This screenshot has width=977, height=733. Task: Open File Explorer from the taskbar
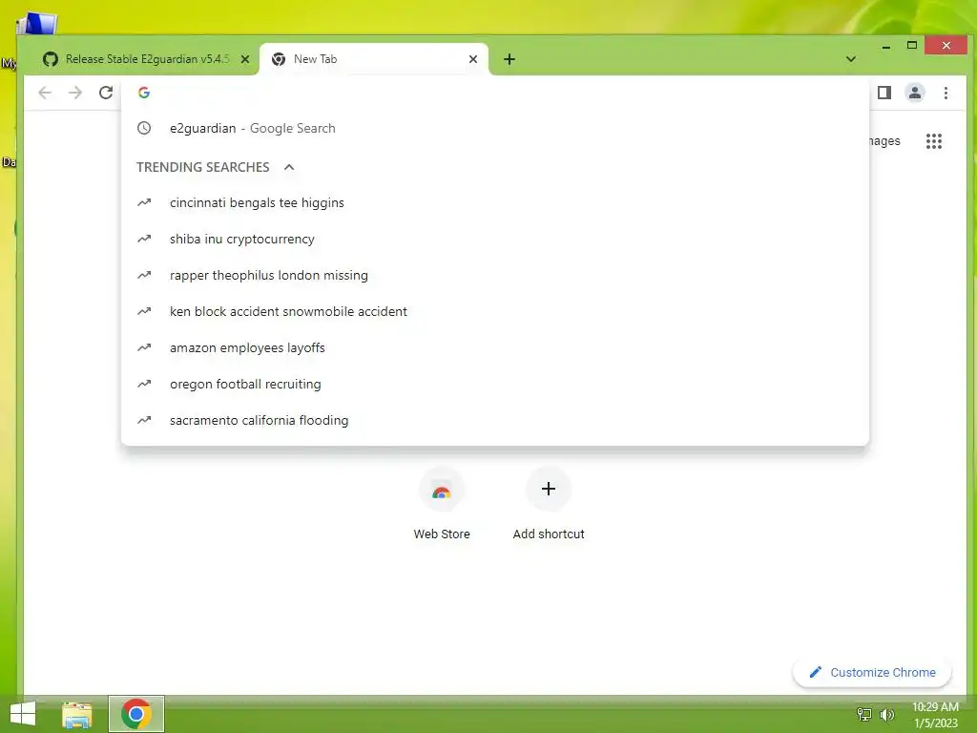(77, 714)
